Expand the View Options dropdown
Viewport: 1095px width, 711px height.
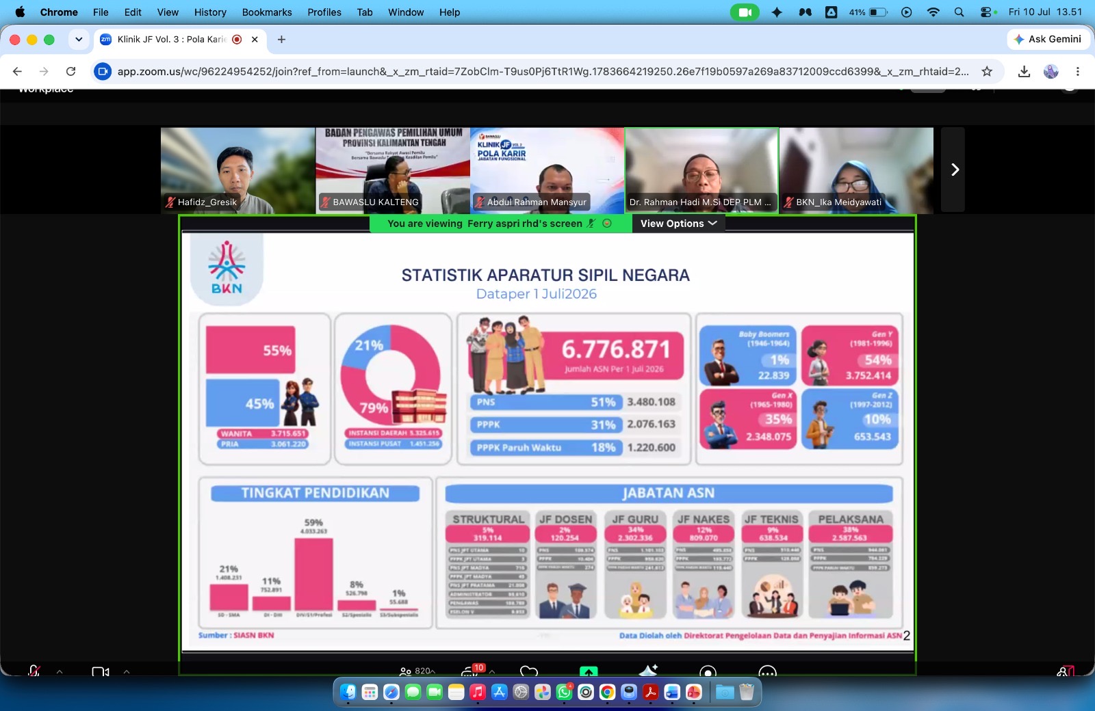click(678, 224)
